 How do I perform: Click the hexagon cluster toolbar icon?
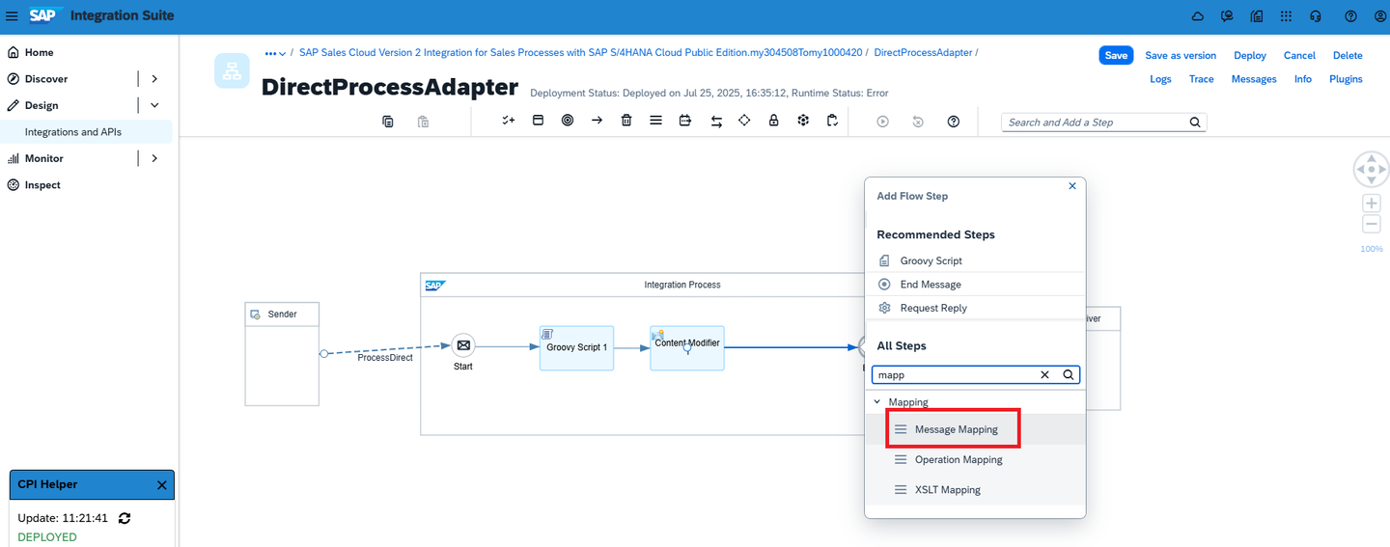coord(803,121)
